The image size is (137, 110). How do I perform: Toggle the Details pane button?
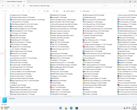point(132,11)
